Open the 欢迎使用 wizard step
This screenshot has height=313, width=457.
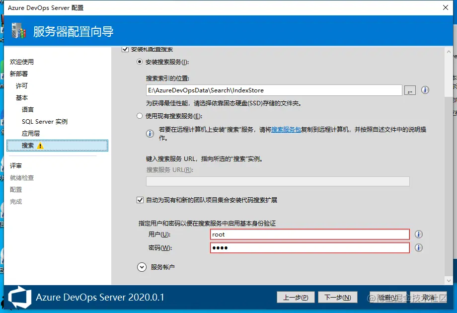coord(22,62)
